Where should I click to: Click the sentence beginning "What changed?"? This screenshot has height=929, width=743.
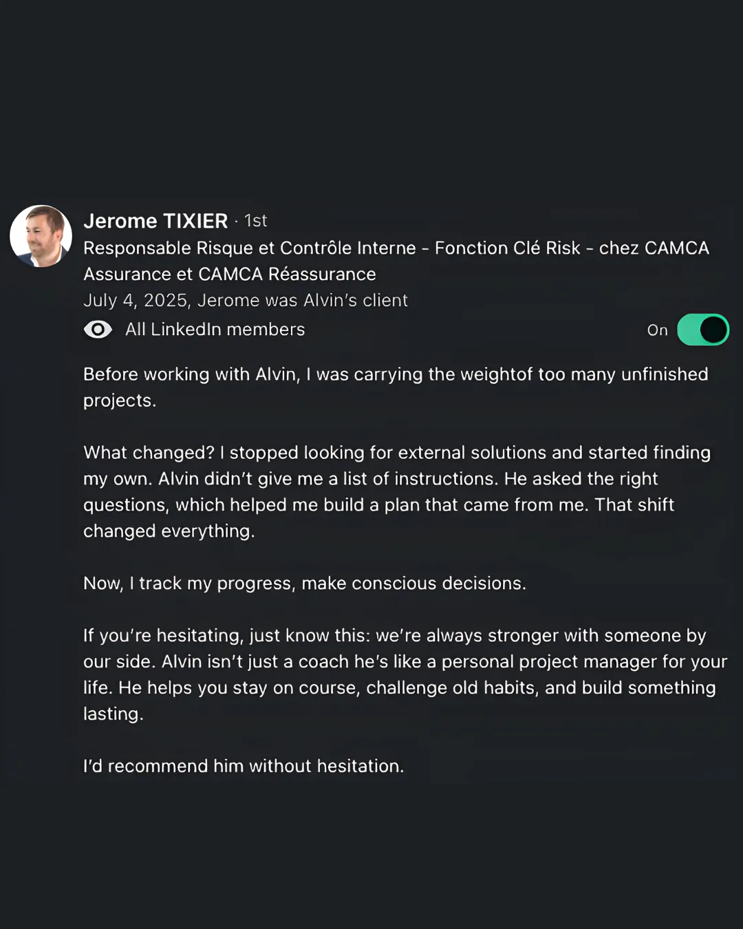click(149, 453)
